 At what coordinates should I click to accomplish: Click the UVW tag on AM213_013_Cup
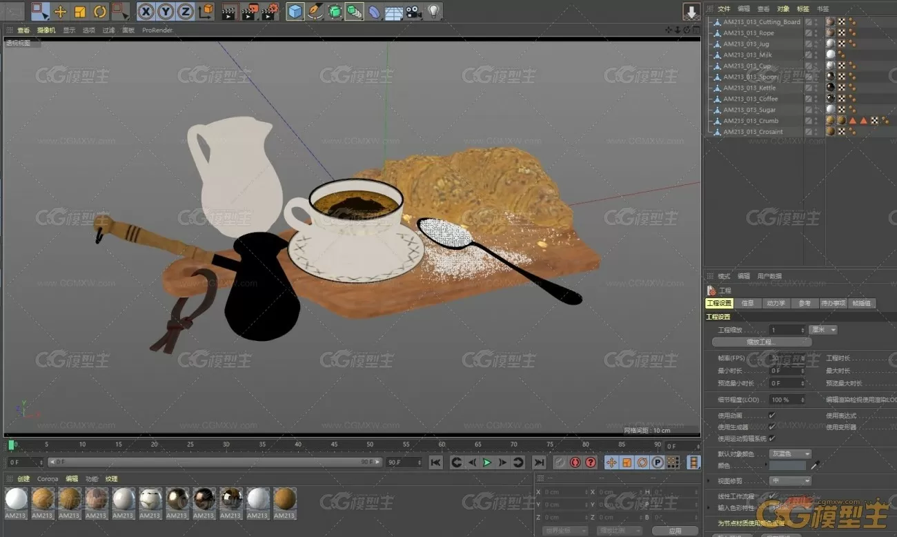click(x=842, y=66)
